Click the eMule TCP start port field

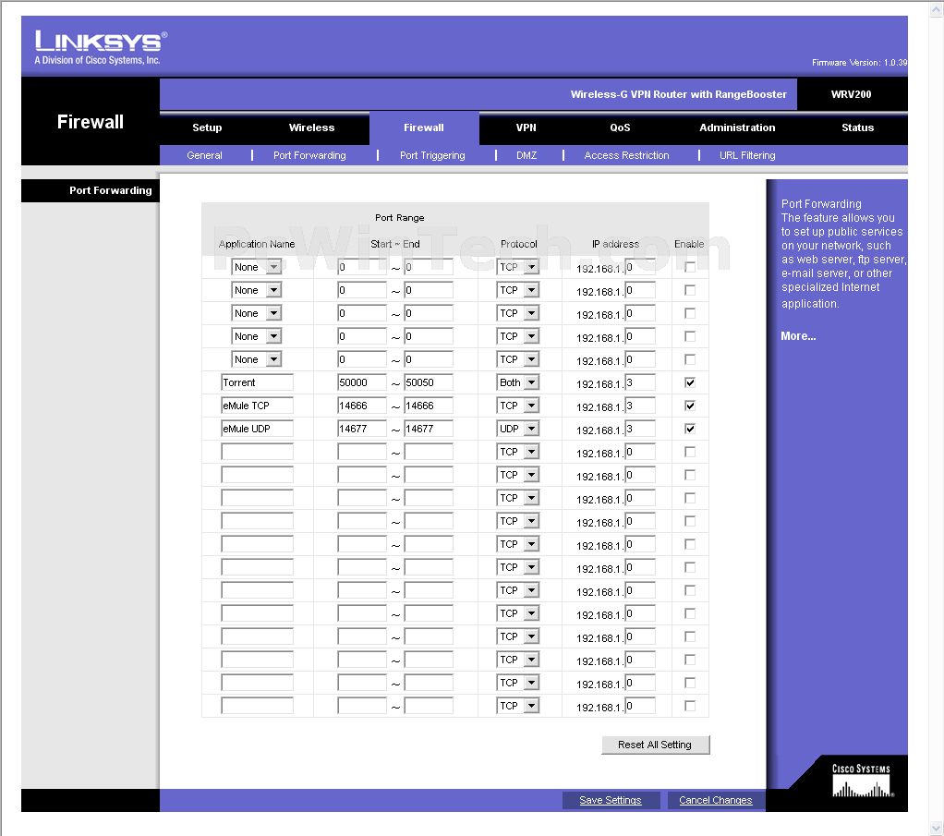pos(362,406)
